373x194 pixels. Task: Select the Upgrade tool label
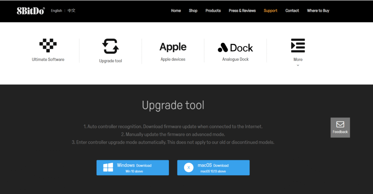(x=110, y=61)
